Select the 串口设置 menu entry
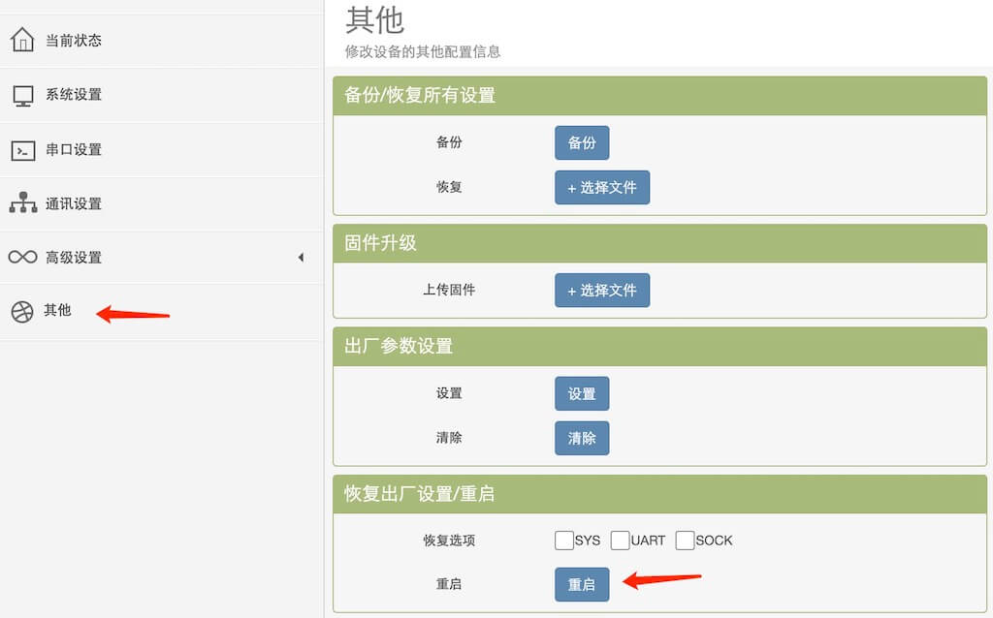993x618 pixels. pyautogui.click(x=74, y=150)
